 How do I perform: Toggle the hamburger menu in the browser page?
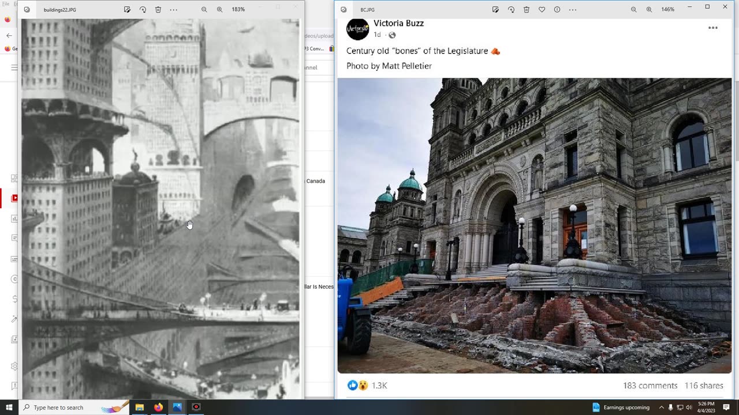pyautogui.click(x=14, y=67)
